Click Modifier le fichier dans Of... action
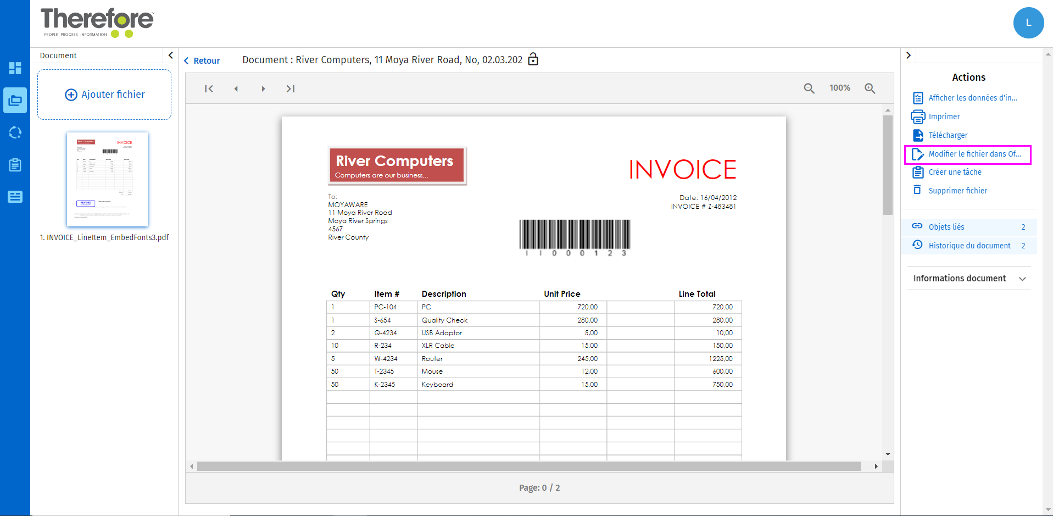Image resolution: width=1053 pixels, height=516 pixels. [975, 154]
